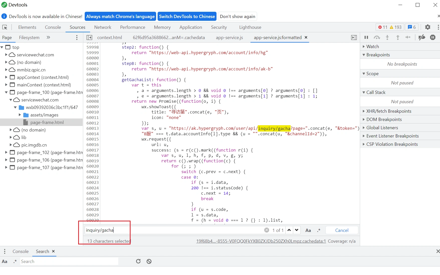Cancel the find in file bar

pyautogui.click(x=342, y=230)
